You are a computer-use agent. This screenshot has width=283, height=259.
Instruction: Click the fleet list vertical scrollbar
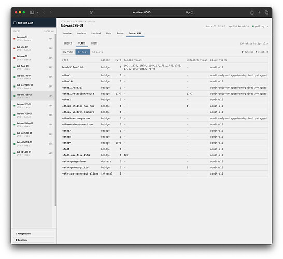point(55,120)
